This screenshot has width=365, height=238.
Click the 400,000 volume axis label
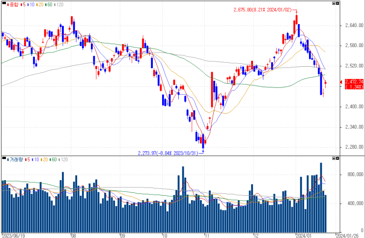pos(355,203)
